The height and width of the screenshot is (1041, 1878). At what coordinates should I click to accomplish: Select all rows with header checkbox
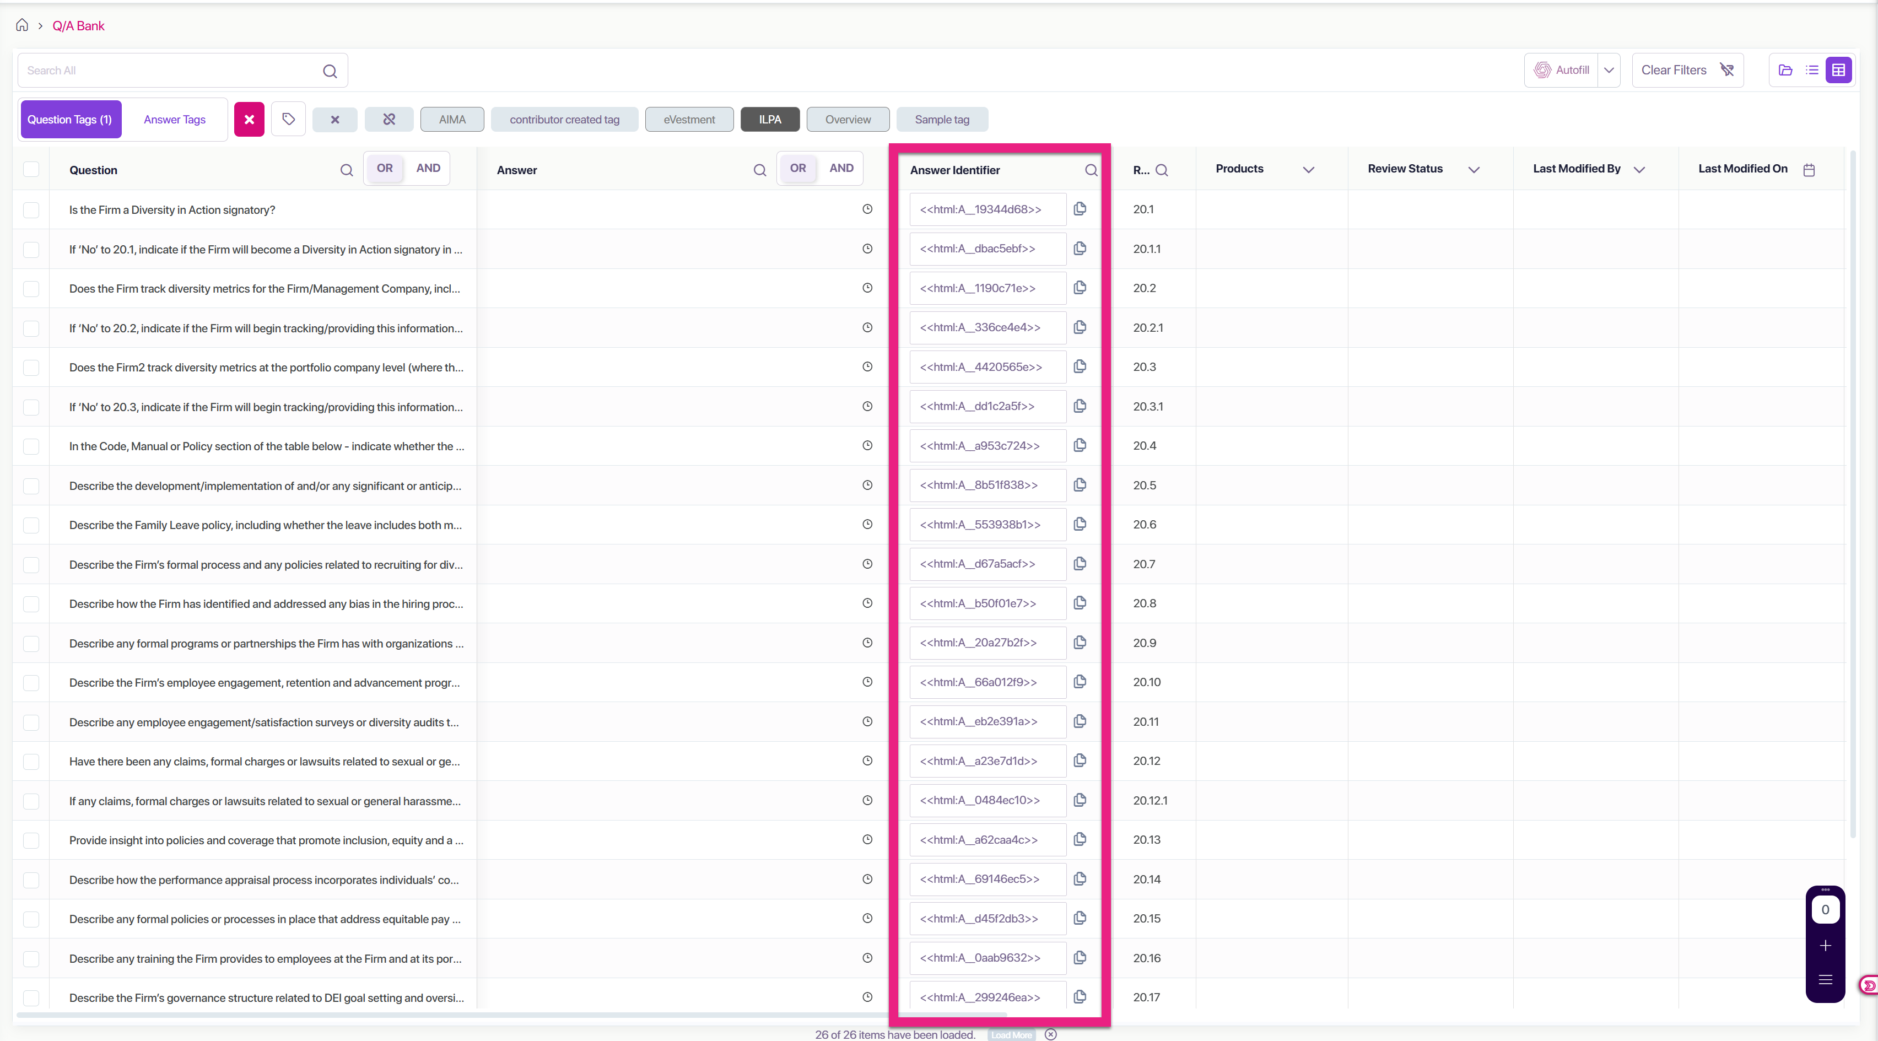(31, 169)
